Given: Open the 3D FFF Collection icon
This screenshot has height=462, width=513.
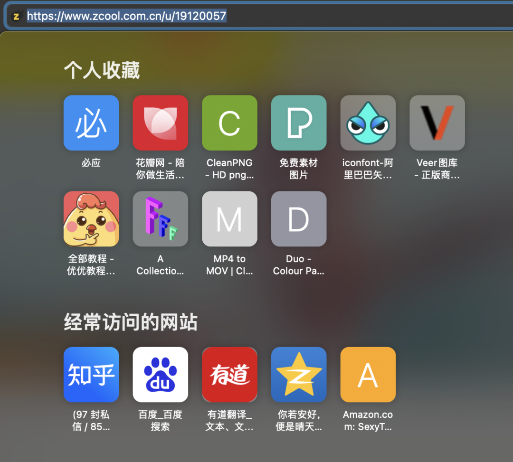Looking at the screenshot, I should [x=161, y=219].
